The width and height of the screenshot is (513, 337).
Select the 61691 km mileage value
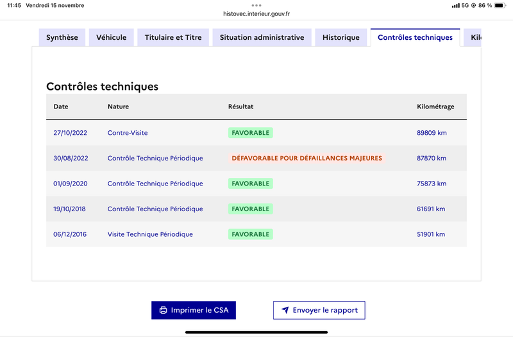coord(431,209)
